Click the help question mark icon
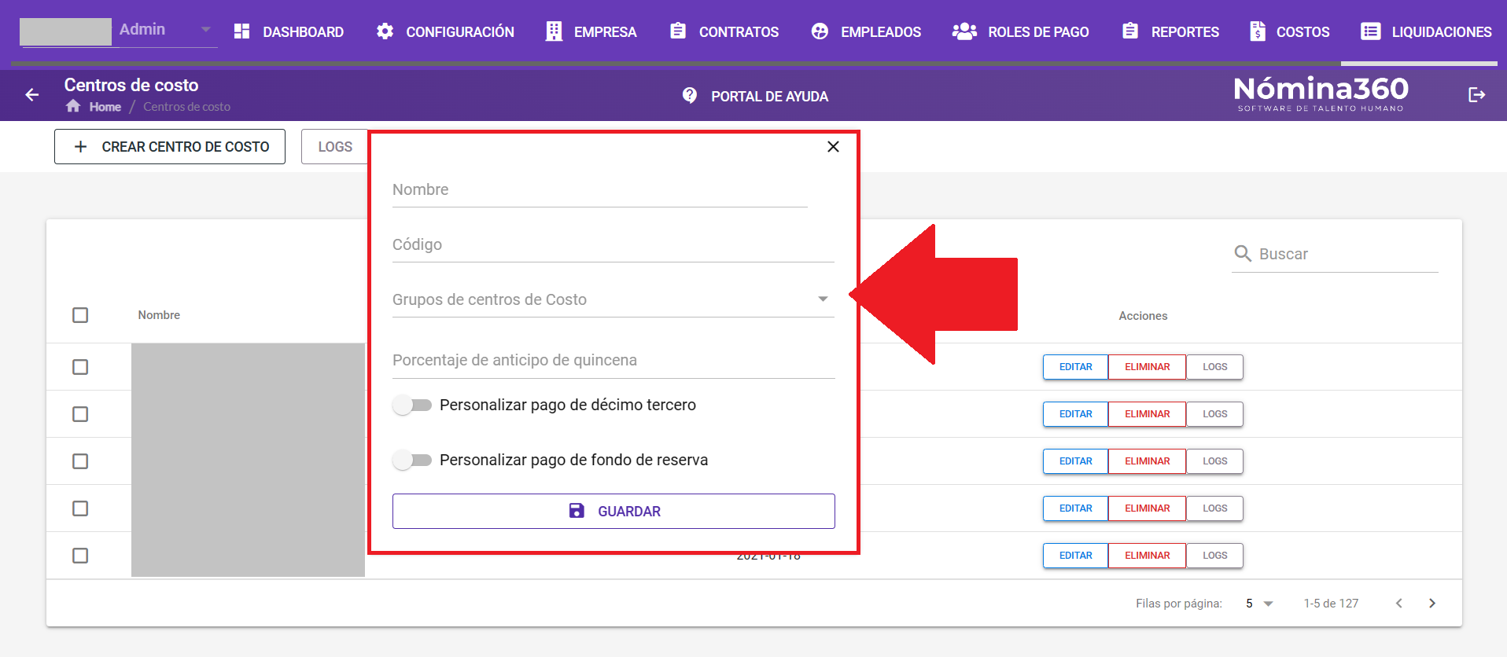The width and height of the screenshot is (1507, 657). point(690,95)
